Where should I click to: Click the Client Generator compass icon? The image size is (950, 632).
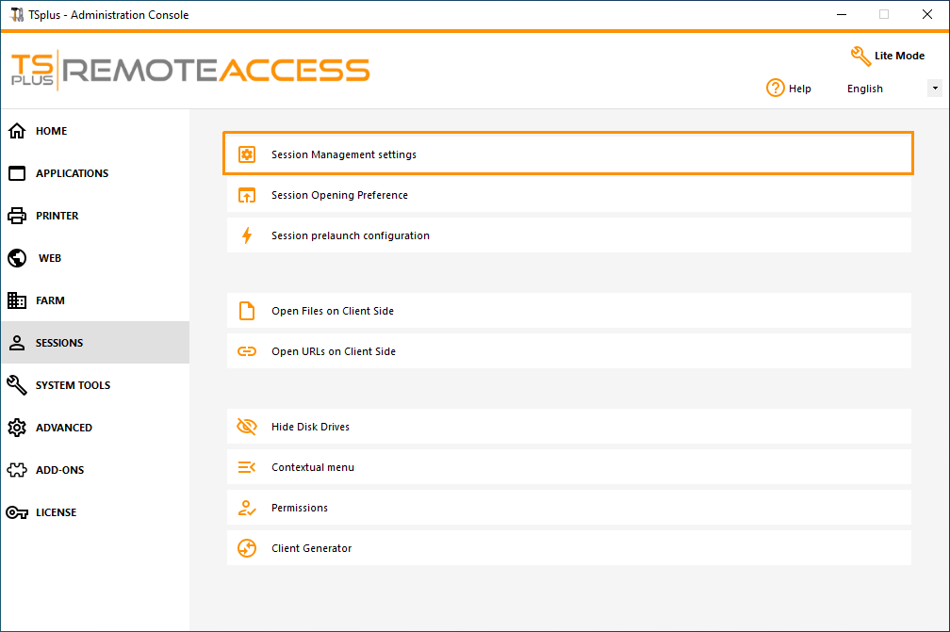(x=246, y=547)
